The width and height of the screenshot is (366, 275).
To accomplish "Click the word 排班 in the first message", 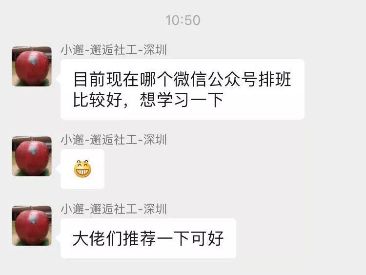I will pyautogui.click(x=274, y=79).
